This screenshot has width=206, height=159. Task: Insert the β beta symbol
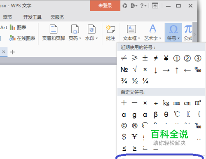coord(156,115)
